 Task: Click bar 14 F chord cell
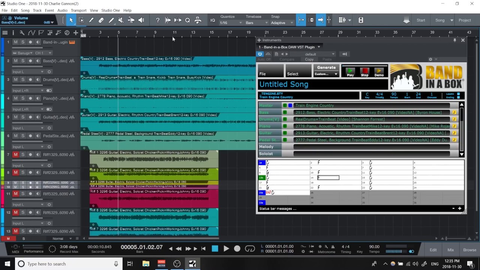(328, 178)
